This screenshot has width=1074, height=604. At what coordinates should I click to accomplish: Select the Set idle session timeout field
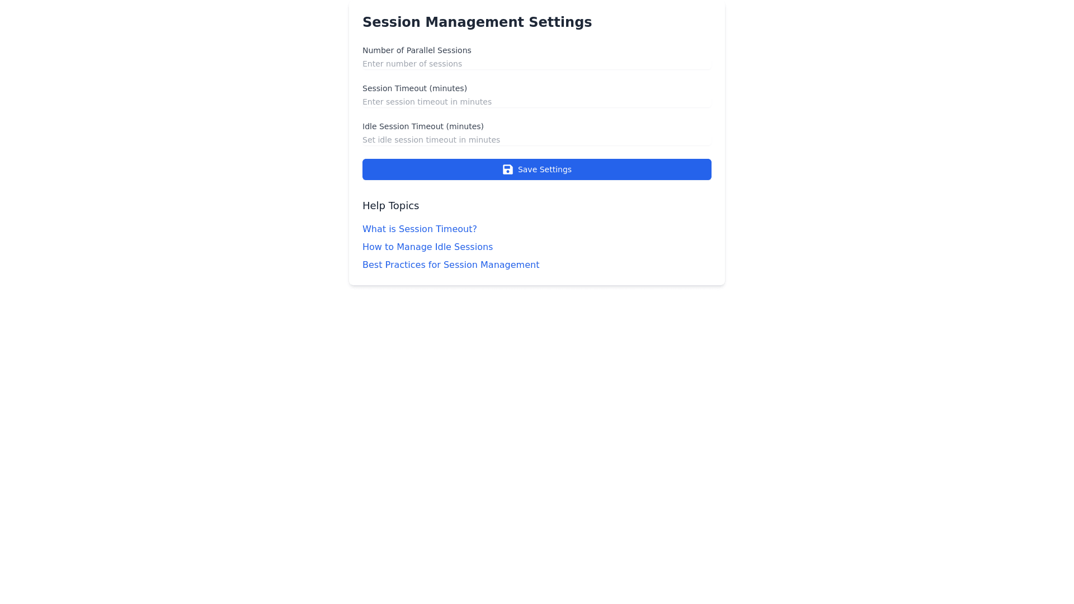click(x=536, y=140)
